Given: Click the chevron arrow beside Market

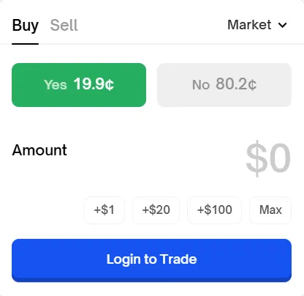Looking at the screenshot, I should click(283, 25).
